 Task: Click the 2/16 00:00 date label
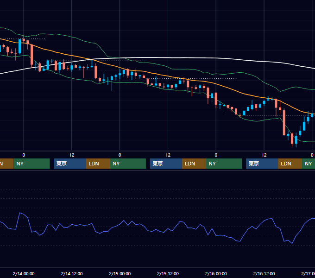point(216,273)
